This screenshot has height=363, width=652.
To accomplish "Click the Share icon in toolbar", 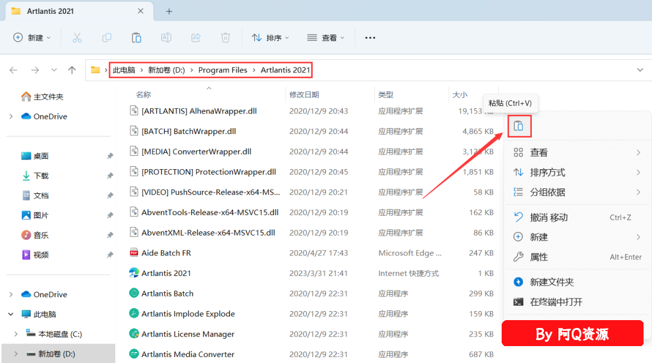I will coord(196,38).
